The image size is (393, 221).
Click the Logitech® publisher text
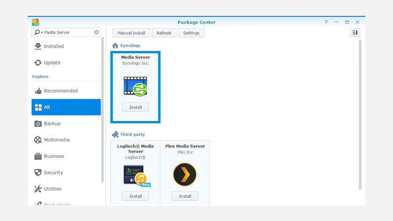pos(135,157)
